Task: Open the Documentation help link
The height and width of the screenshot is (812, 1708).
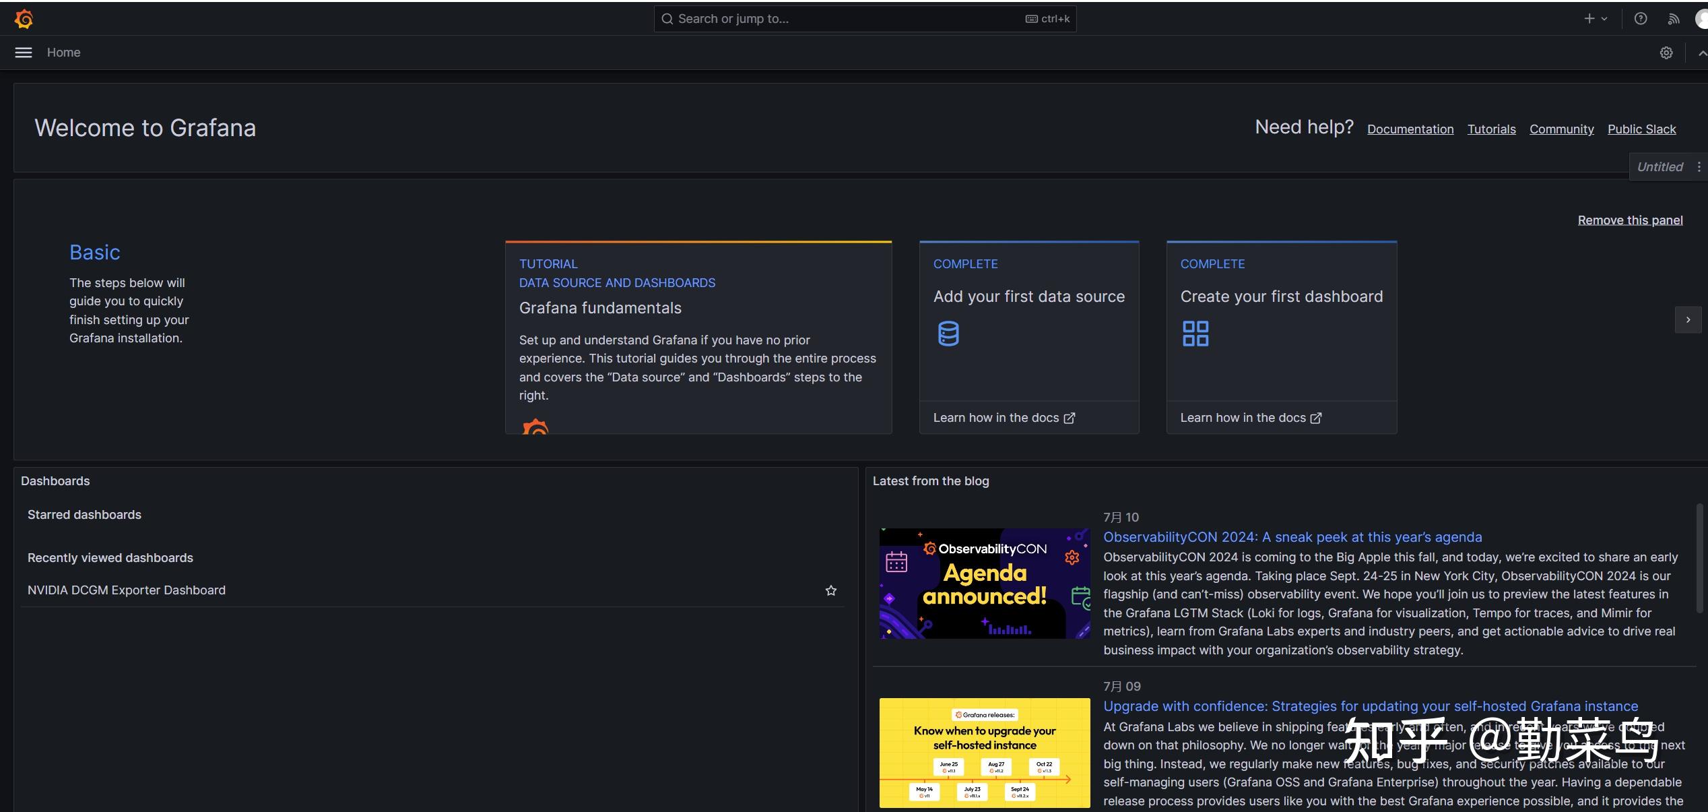Action: tap(1410, 129)
